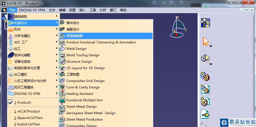Click the product structure workbench toolbar icon
Image resolution: width=256 pixels, height=127 pixels.
click(205, 23)
